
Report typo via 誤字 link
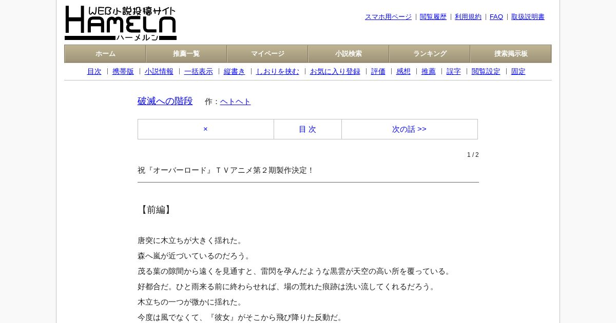[454, 72]
